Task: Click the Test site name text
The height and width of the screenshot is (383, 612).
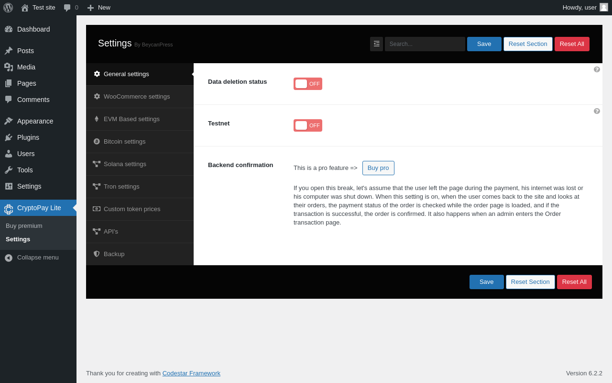Action: 44,7
